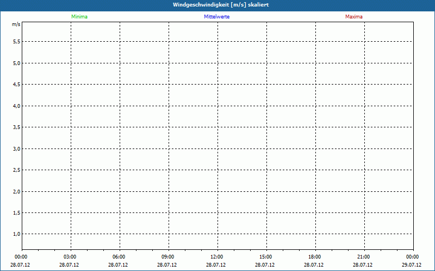Click the m/s unit label on y-axis
The width and height of the screenshot is (435, 271).
16,24
